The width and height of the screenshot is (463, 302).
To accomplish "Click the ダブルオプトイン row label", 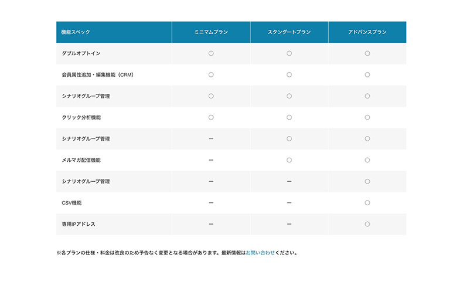I will tap(81, 53).
